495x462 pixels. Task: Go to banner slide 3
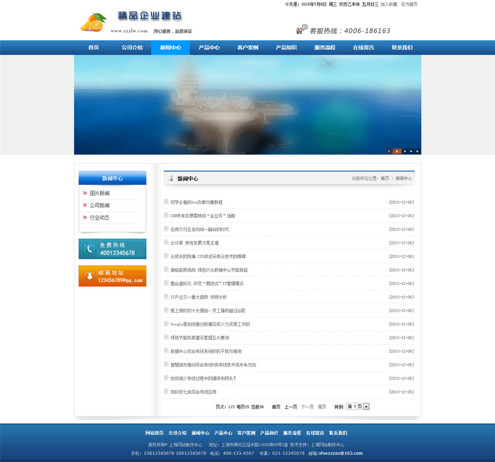click(405, 151)
